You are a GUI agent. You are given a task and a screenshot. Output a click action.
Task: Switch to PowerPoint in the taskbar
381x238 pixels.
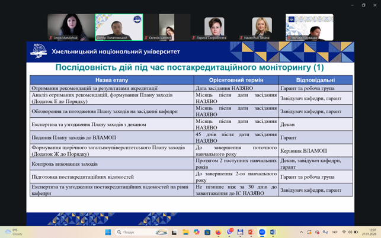coord(251,232)
